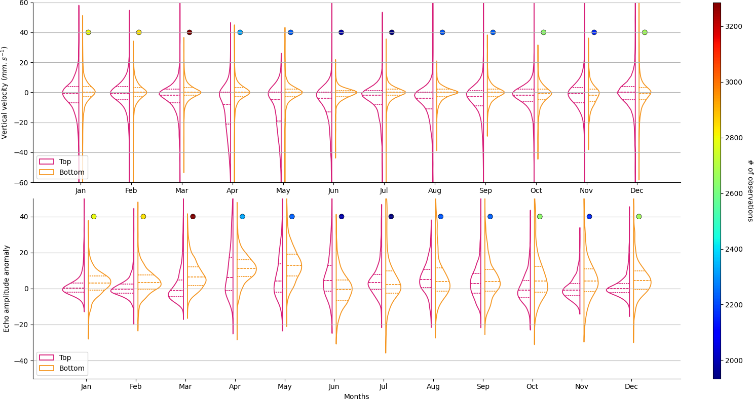Select the green Oct marker in velocity plot
The height and width of the screenshot is (399, 754).
543,32
